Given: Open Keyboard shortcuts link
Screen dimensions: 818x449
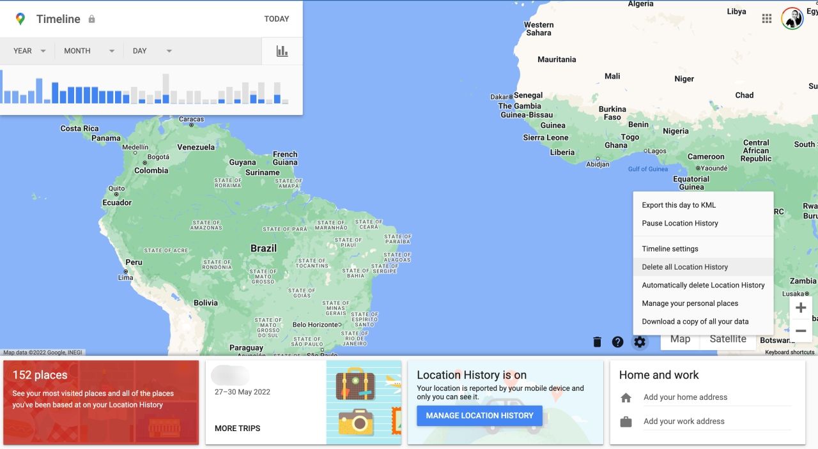Looking at the screenshot, I should pos(790,353).
